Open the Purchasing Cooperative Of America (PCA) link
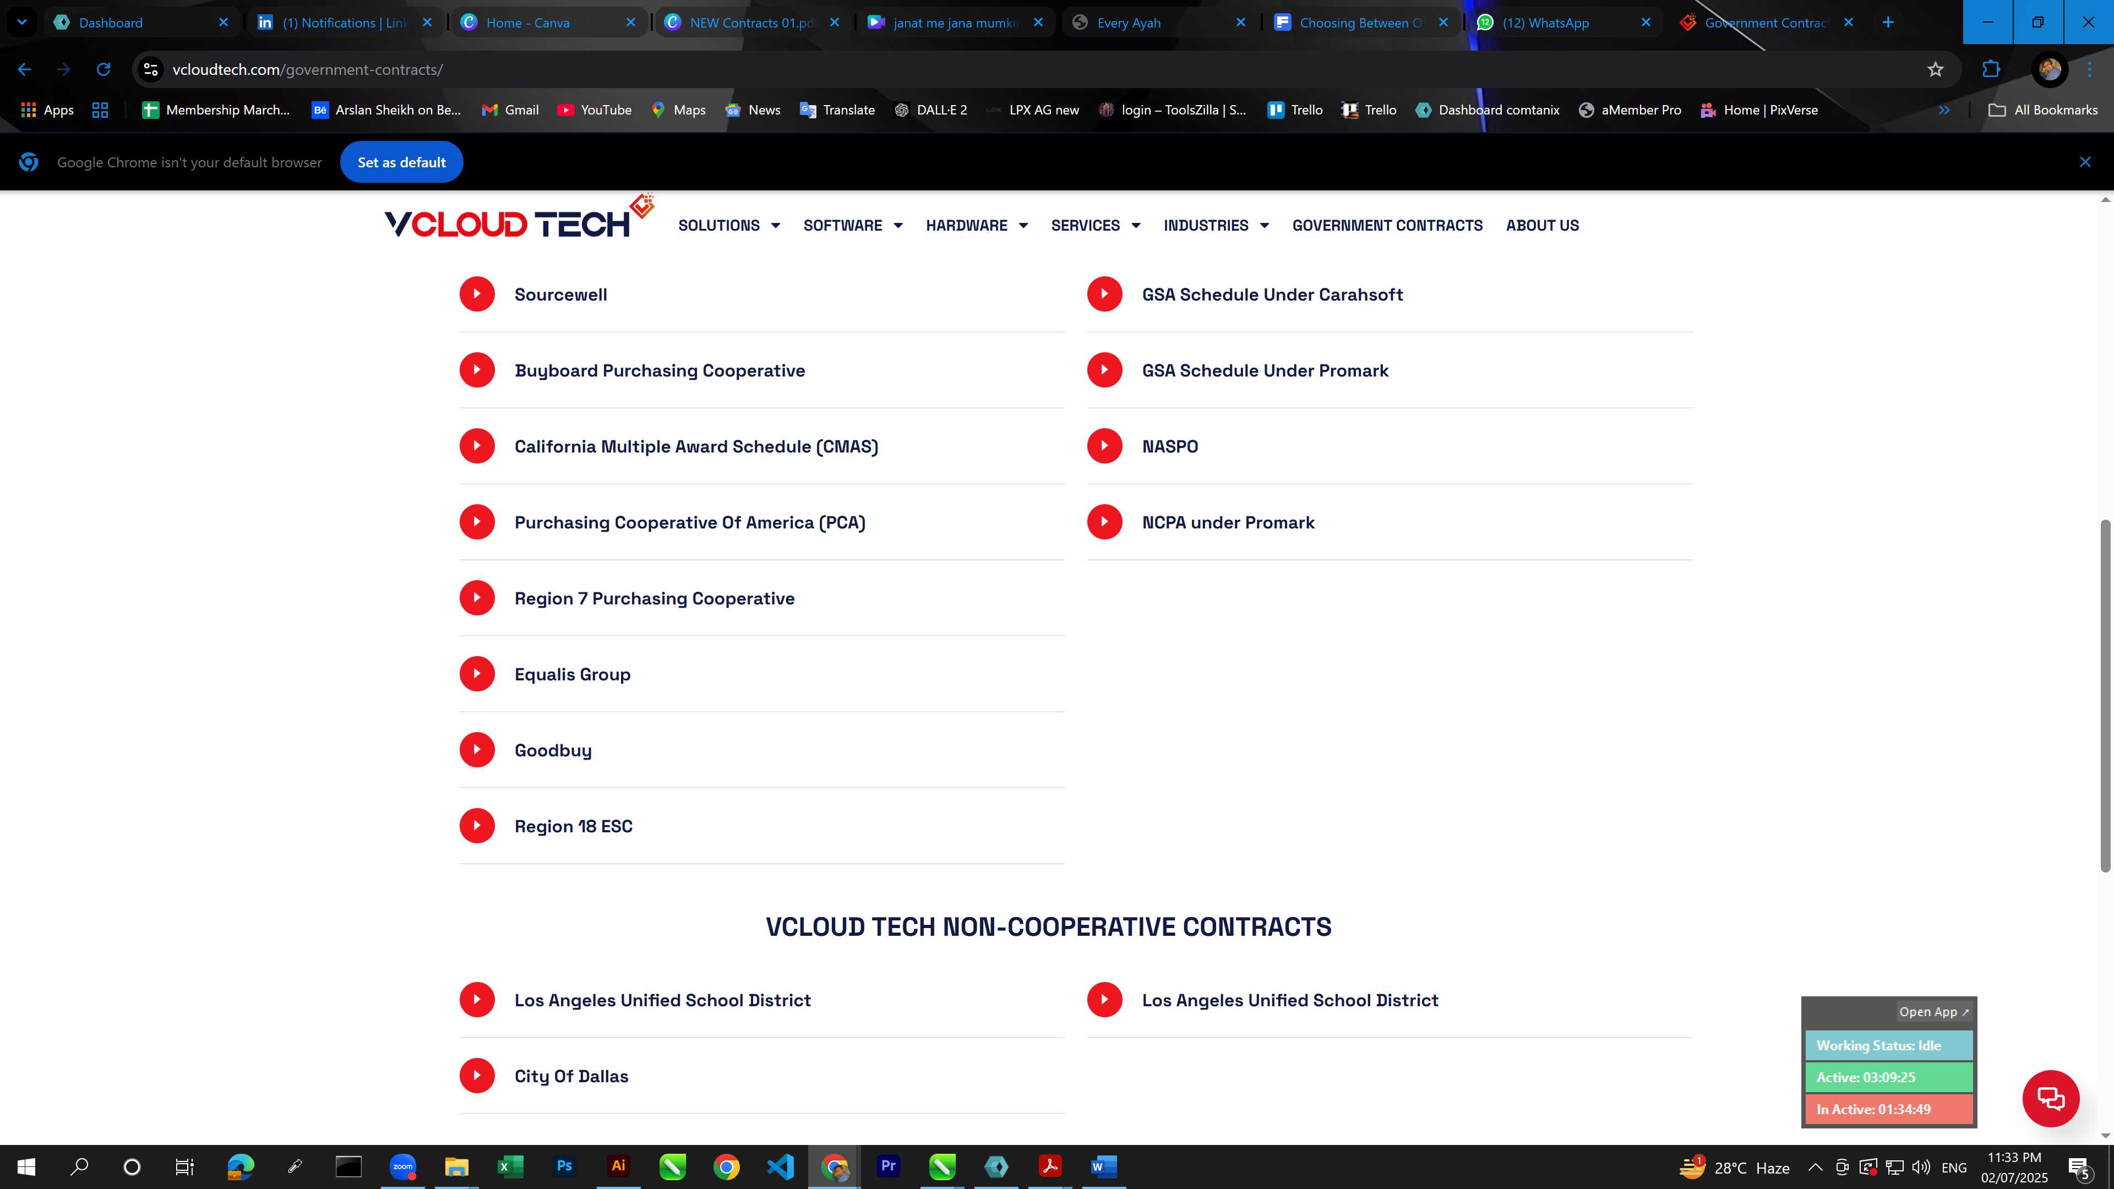 pos(689,523)
